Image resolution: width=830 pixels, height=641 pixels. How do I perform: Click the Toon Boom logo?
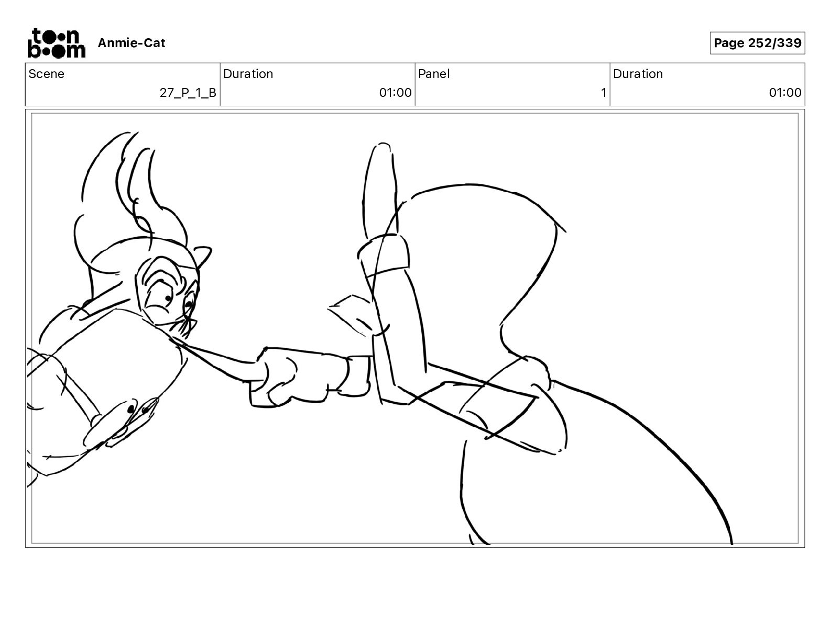coord(56,43)
